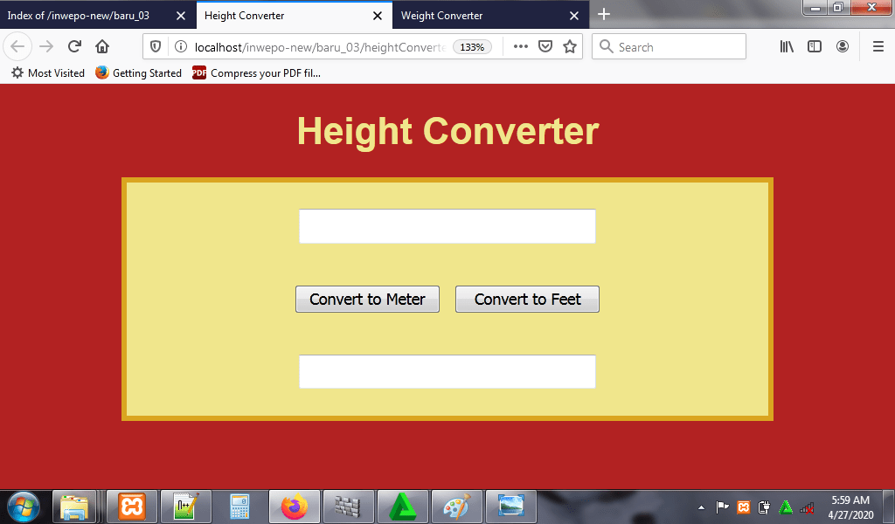Open Compress your PDF bookmark

256,73
